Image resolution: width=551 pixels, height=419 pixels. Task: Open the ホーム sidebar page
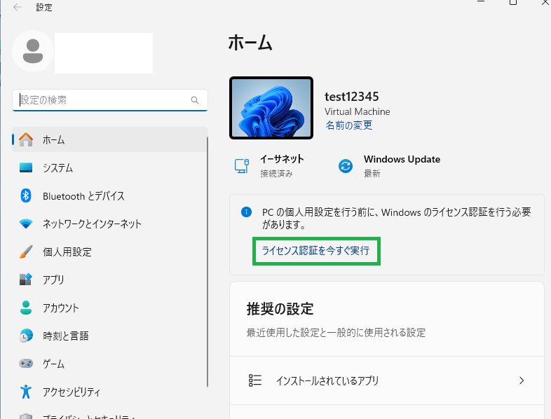coord(109,140)
